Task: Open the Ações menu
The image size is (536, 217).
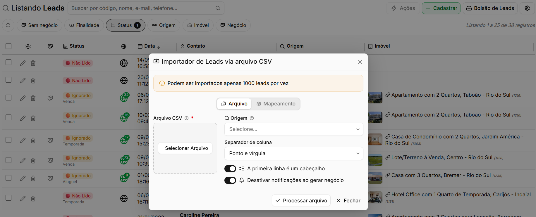Action: [403, 8]
